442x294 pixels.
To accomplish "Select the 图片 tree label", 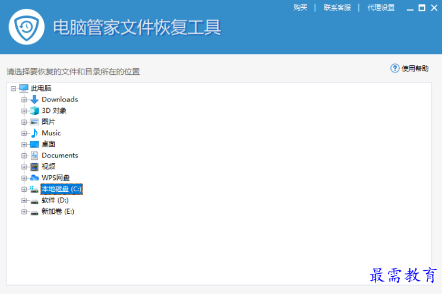I will 48,122.
